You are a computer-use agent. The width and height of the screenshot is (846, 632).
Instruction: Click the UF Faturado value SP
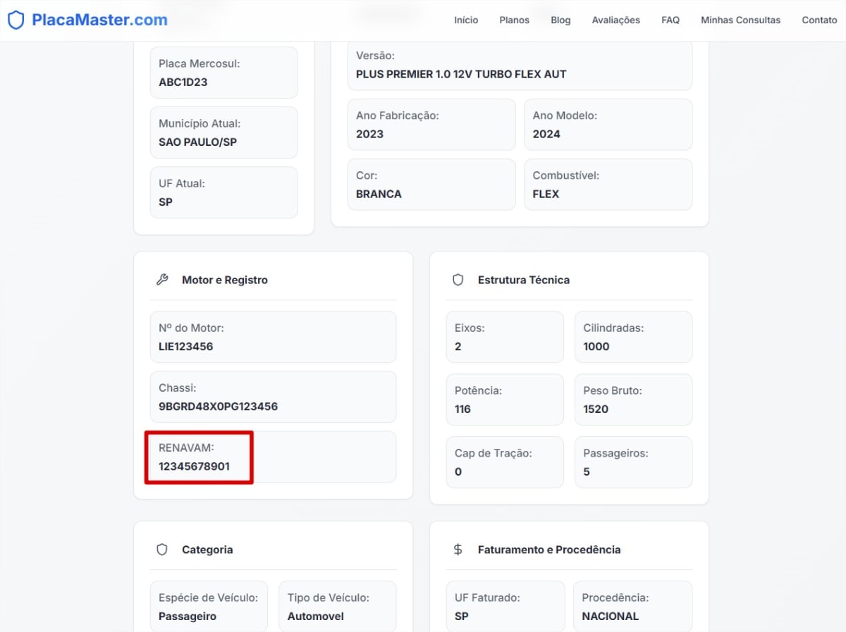[462, 616]
